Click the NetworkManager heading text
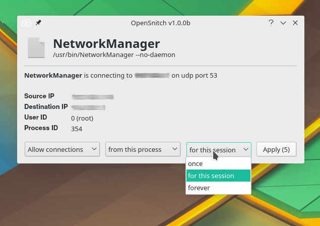 [x=106, y=44]
